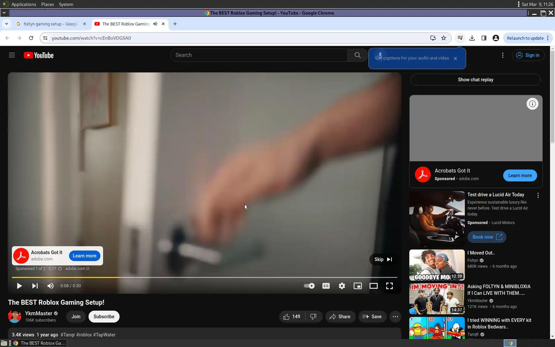Open YkmMaster channel avatar
The image size is (555, 347).
tap(15, 317)
